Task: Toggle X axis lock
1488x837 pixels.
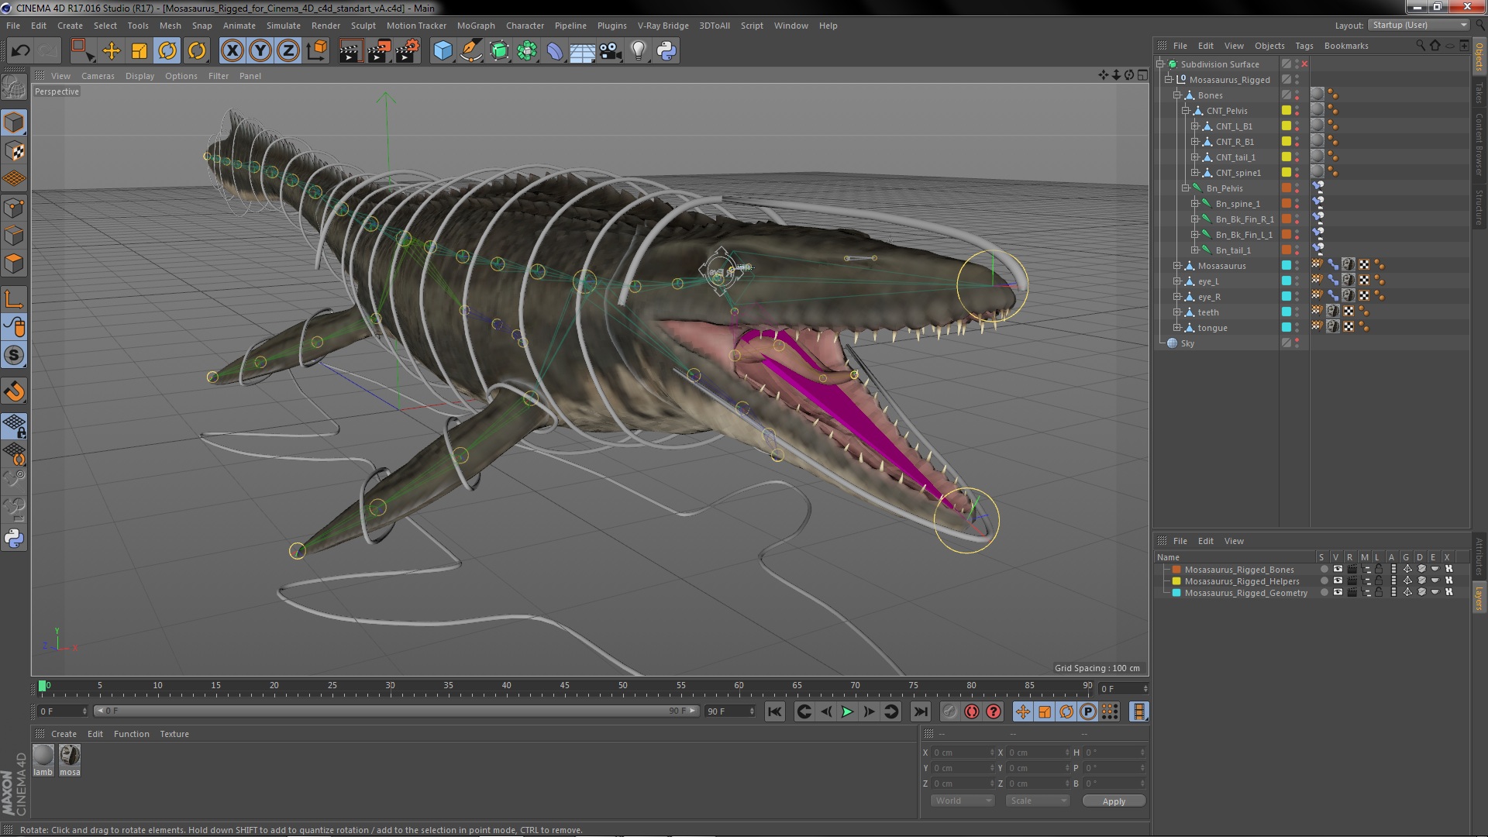Action: (232, 51)
